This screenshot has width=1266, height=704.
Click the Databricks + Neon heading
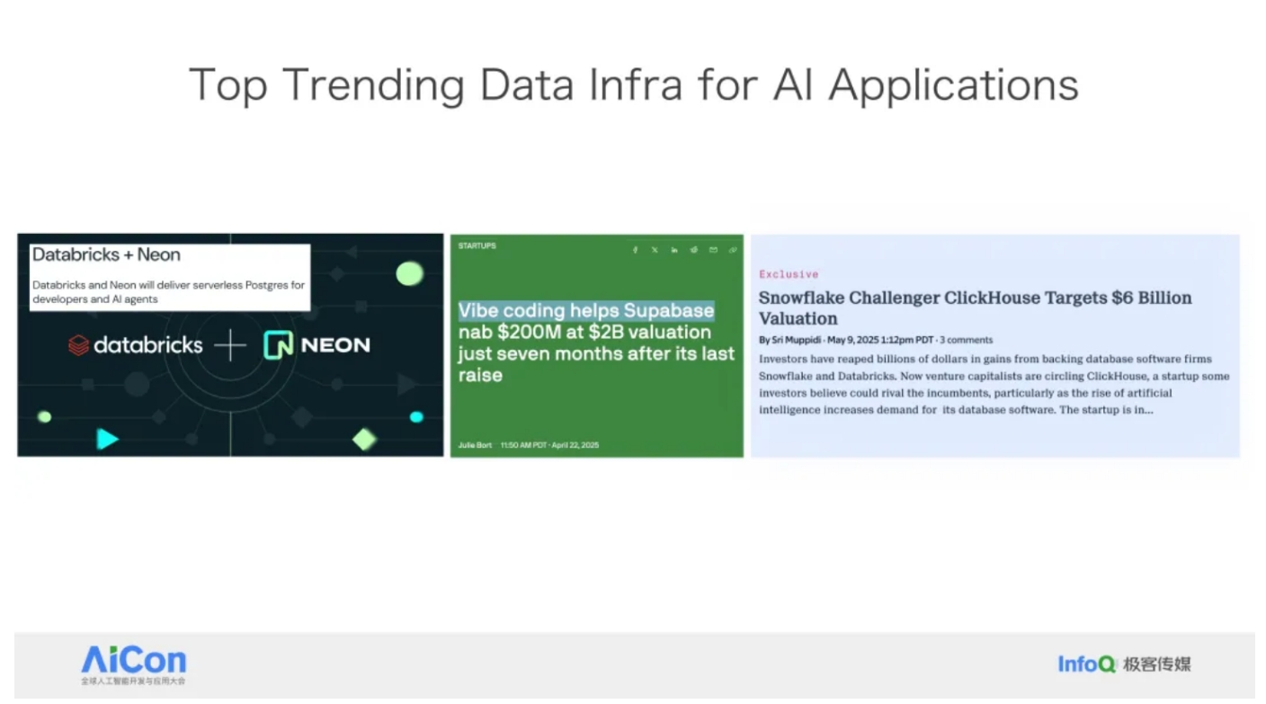click(106, 254)
